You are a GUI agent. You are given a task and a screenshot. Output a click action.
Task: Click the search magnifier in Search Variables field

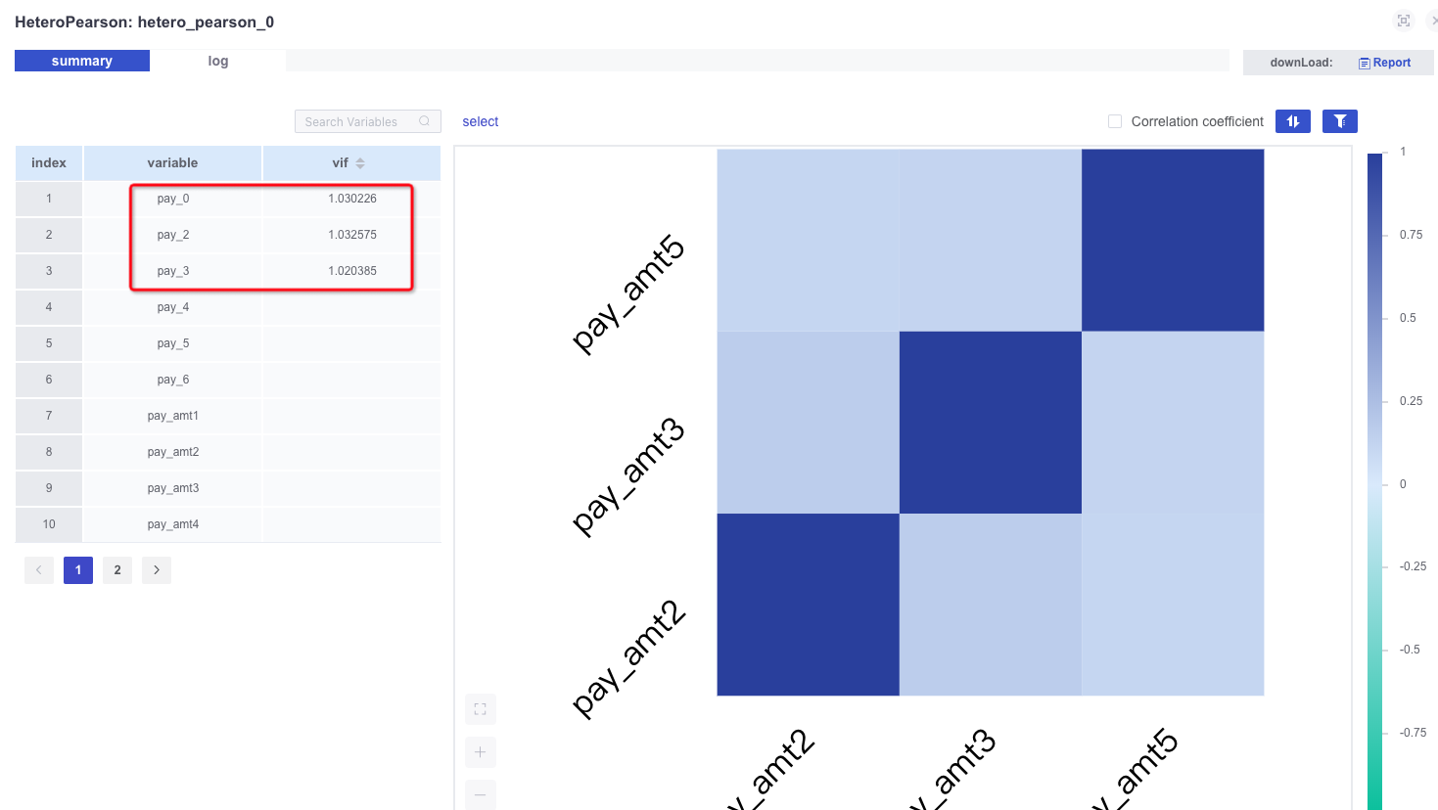423,120
